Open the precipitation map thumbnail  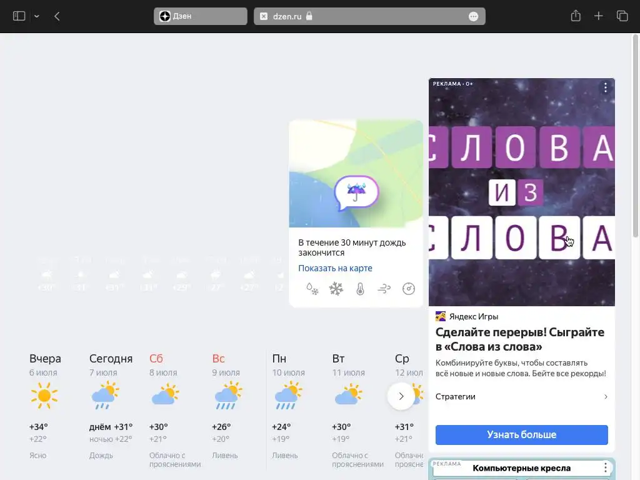pyautogui.click(x=356, y=174)
